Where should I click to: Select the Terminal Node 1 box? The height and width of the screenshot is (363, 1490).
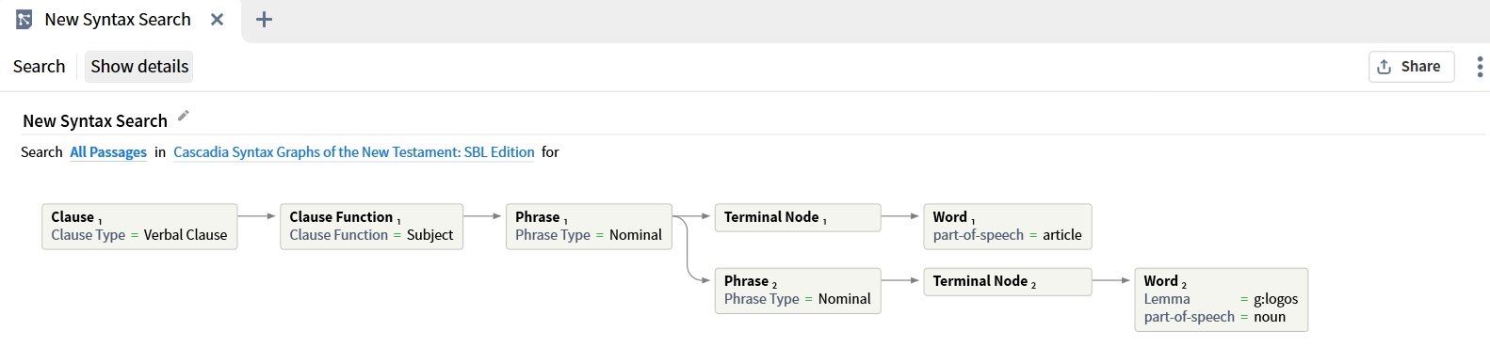[798, 217]
